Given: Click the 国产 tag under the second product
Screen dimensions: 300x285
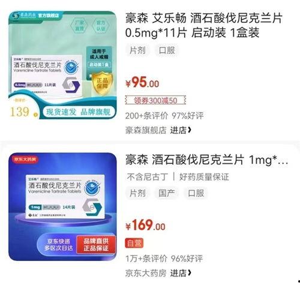Looking at the screenshot, I should 167,193.
